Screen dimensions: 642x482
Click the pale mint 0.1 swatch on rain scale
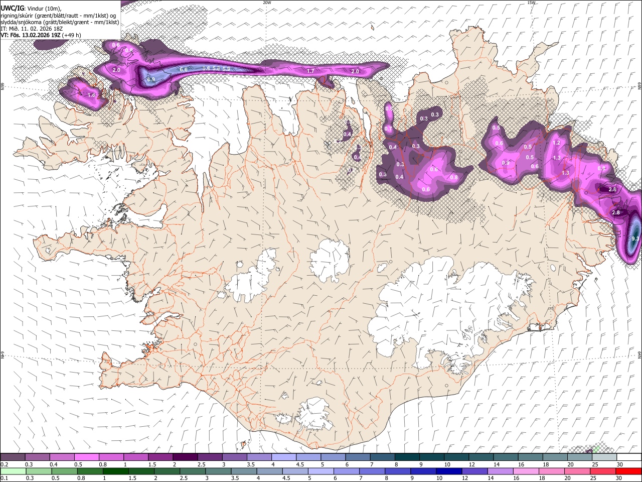click(x=13, y=471)
